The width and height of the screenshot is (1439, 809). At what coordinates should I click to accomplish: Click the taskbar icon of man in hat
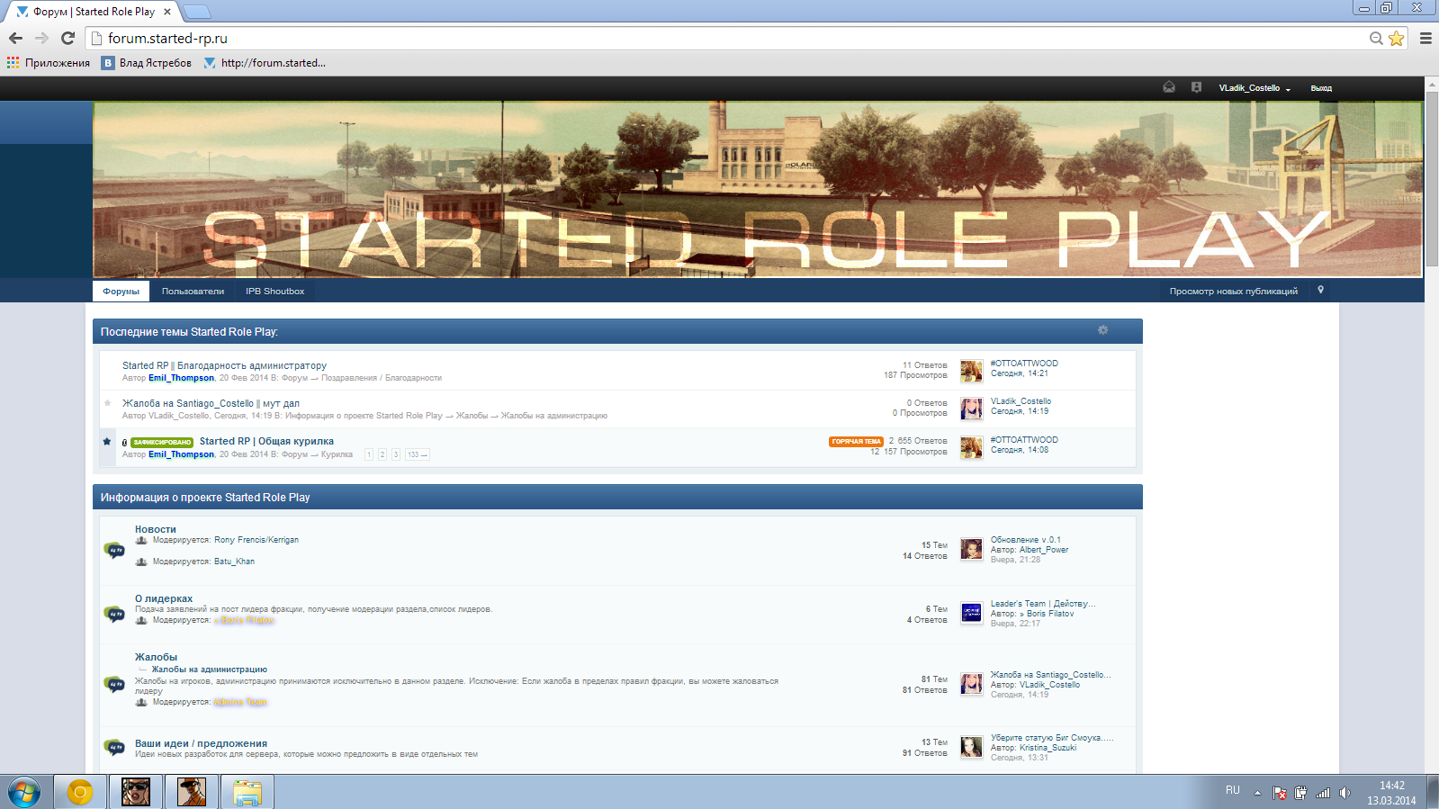click(x=192, y=793)
